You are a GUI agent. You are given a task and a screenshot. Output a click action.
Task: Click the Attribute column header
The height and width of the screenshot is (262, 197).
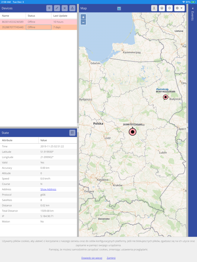(19, 140)
